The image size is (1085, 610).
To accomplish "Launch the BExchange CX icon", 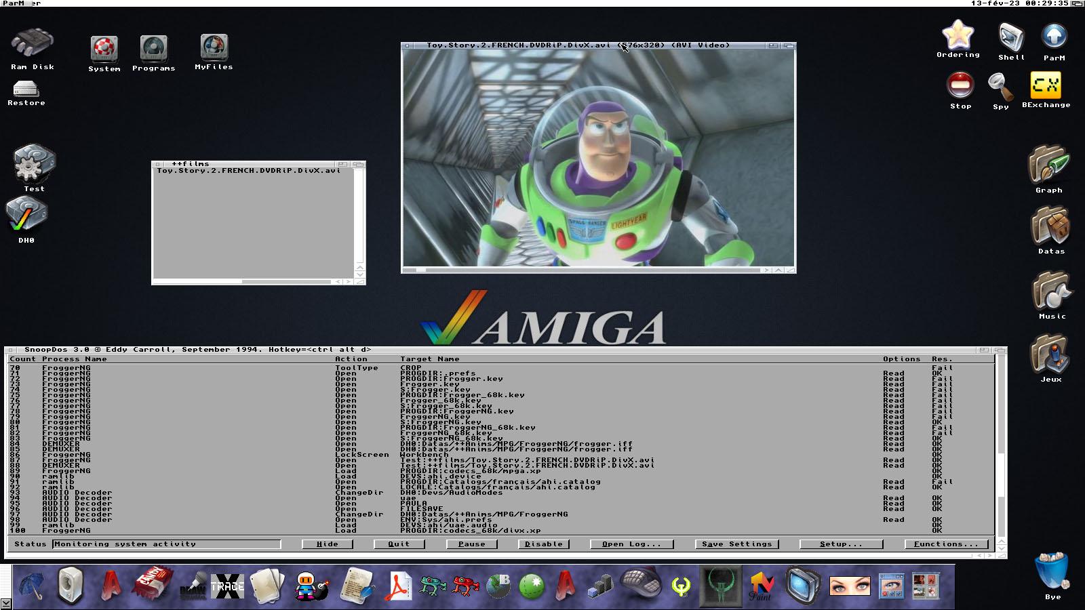I will (1045, 85).
